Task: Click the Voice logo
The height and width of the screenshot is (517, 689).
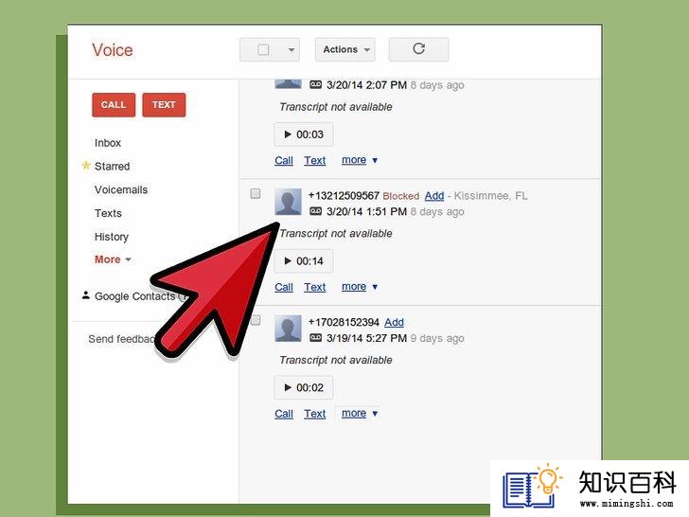Action: [113, 50]
